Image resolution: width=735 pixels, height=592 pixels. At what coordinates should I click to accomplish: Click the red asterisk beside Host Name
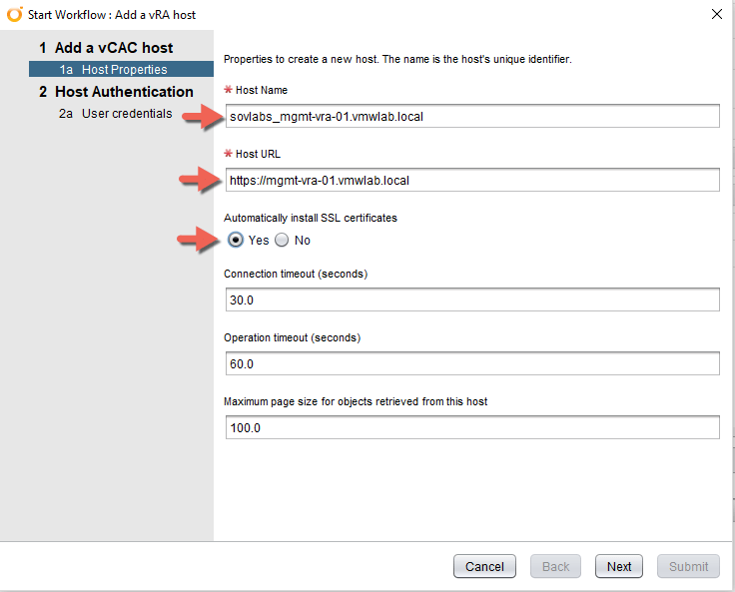click(228, 91)
